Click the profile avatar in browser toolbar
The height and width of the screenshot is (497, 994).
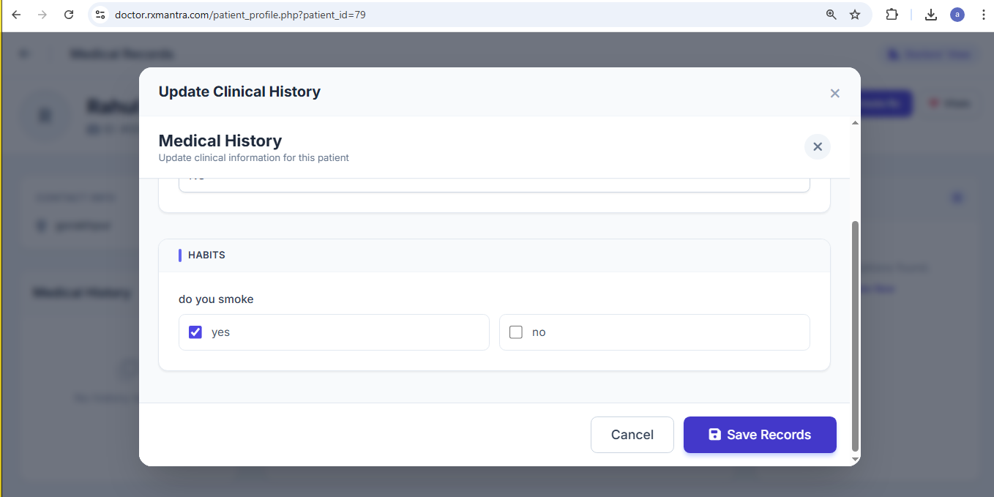coord(957,15)
